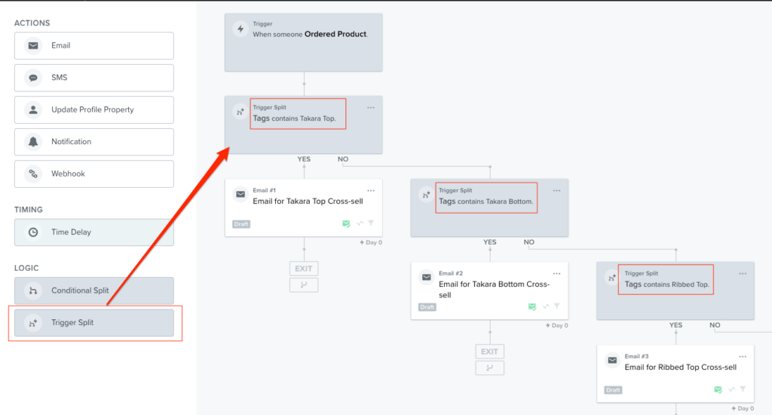The image size is (772, 415).
Task: Click the EXIT box below Email #1
Action: pos(304,268)
